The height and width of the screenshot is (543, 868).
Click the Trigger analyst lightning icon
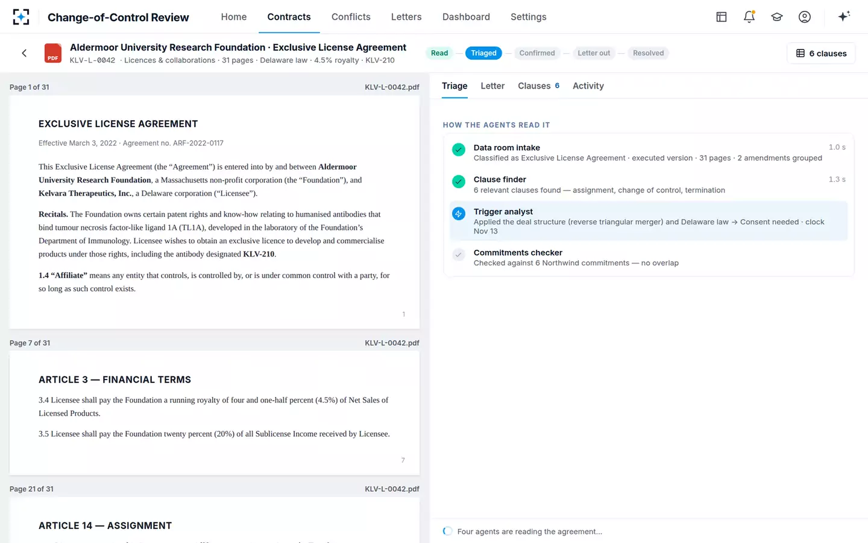click(459, 214)
